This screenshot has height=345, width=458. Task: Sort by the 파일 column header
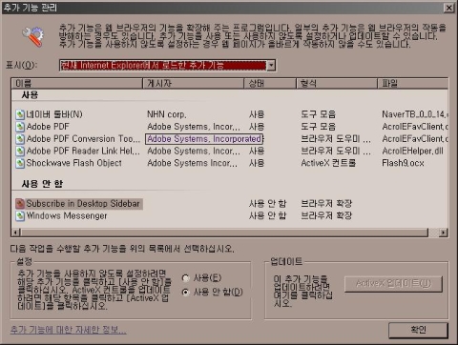[412, 84]
